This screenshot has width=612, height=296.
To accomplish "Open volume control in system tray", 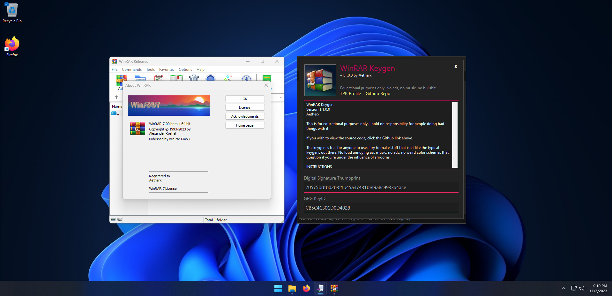I will pos(582,288).
